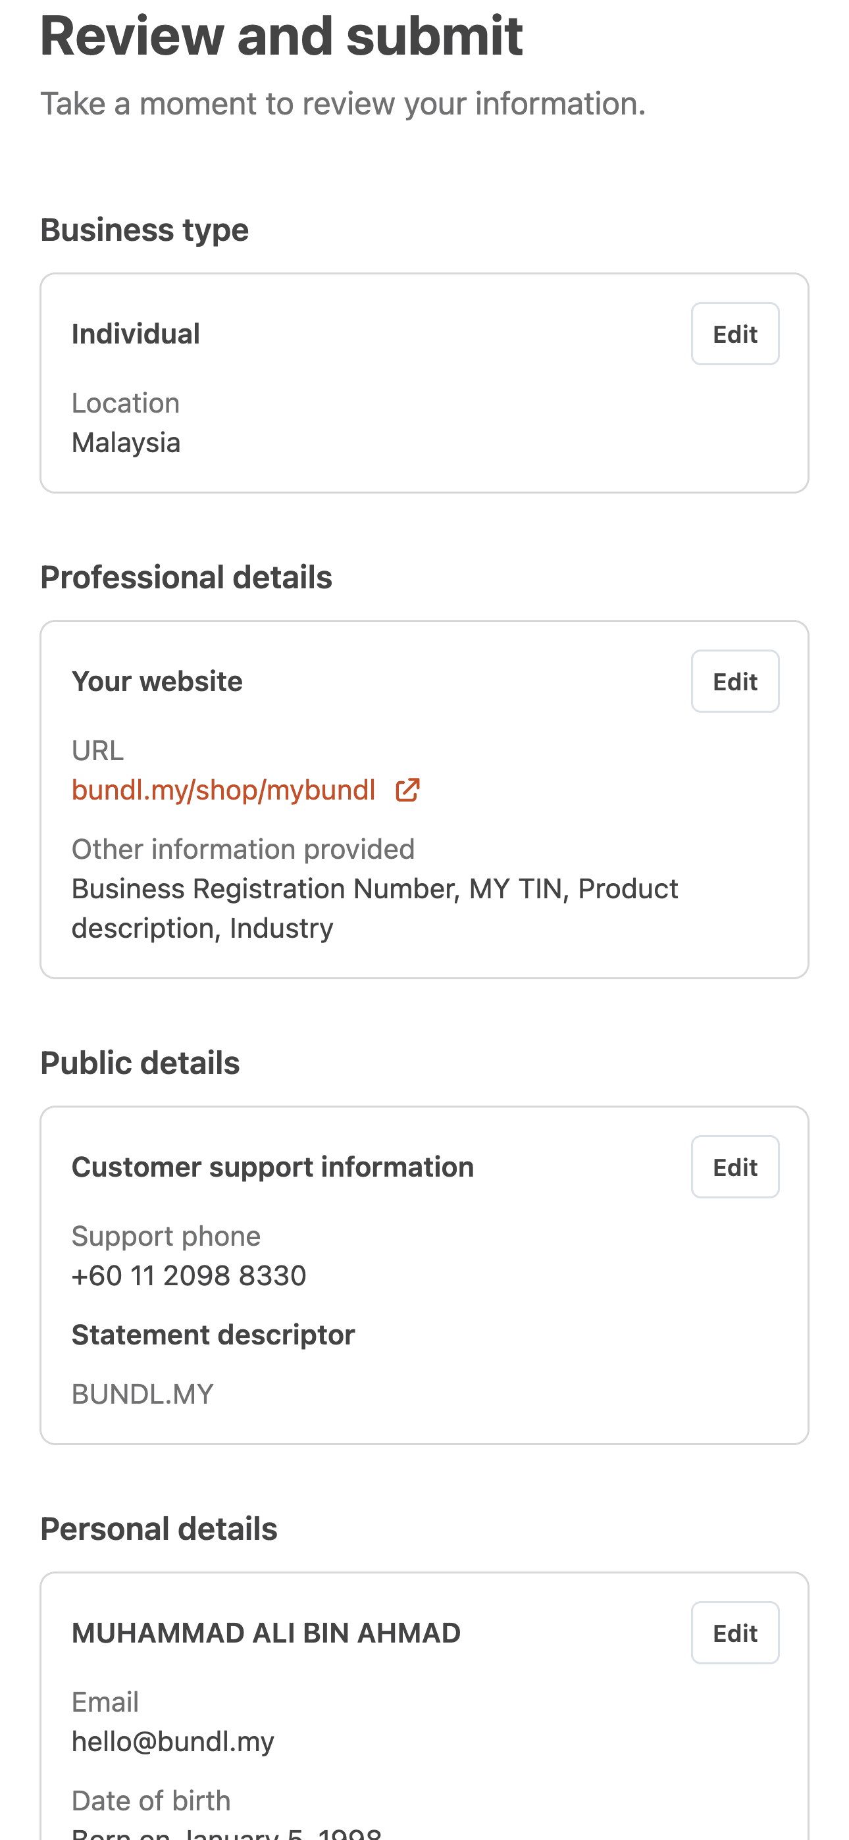Click the Review and submit heading
The image size is (849, 1840).
click(x=282, y=36)
